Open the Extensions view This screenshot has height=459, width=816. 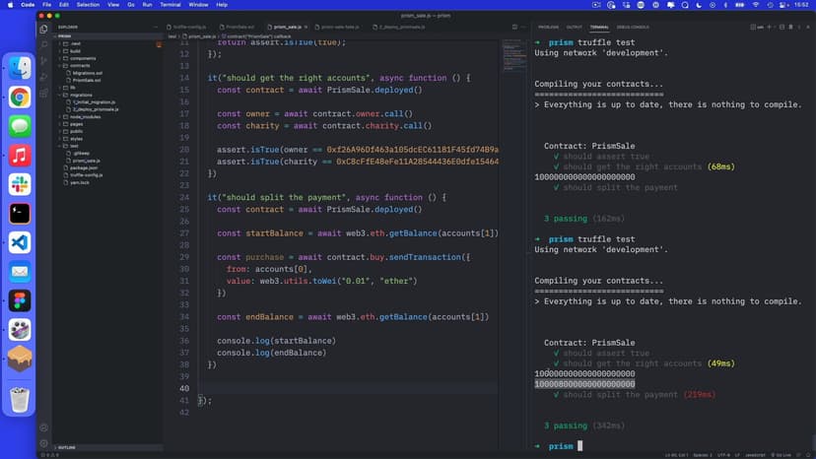(43, 92)
